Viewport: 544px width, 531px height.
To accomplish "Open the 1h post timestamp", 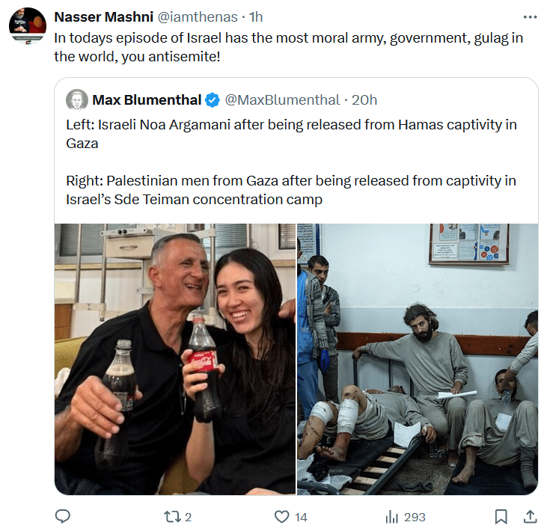I will click(256, 17).
